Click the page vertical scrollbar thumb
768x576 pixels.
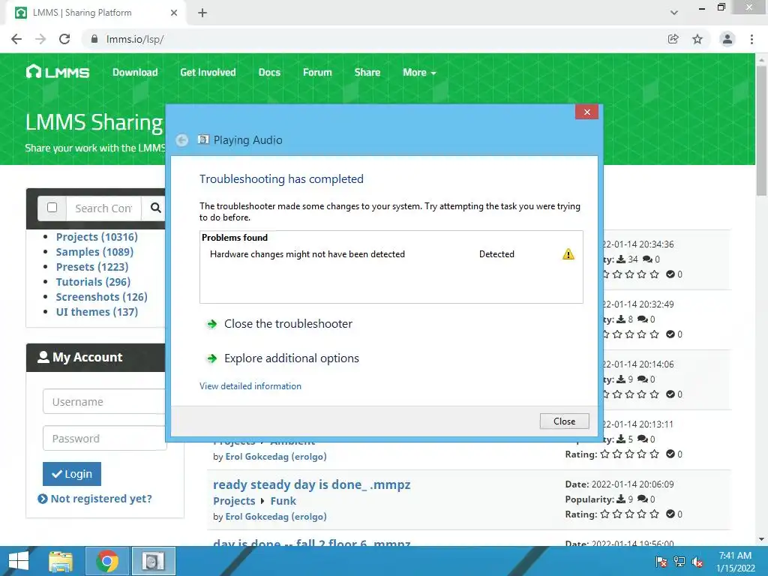click(x=761, y=130)
